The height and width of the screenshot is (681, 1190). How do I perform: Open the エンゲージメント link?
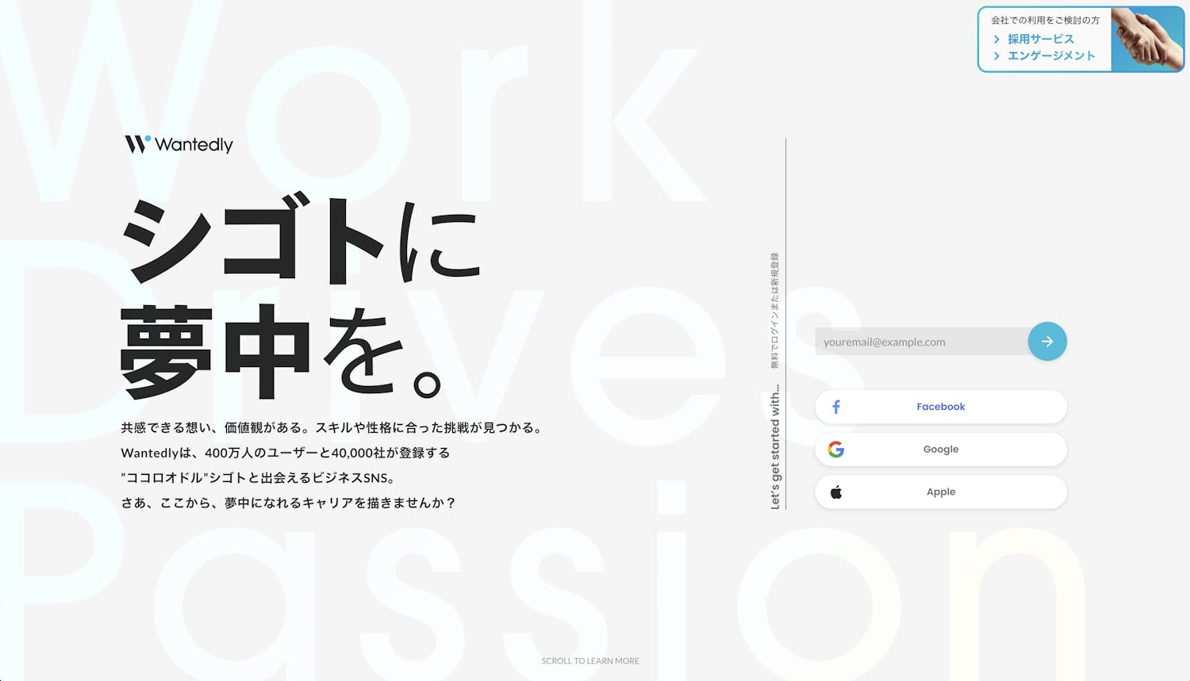click(1051, 55)
